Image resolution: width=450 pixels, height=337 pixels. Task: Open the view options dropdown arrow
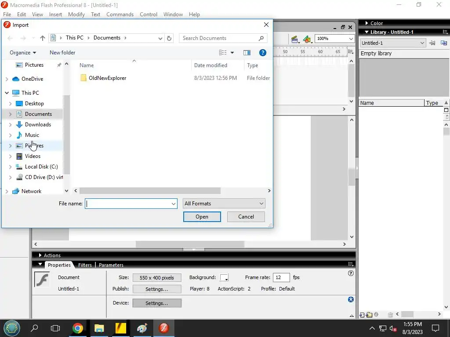click(232, 53)
